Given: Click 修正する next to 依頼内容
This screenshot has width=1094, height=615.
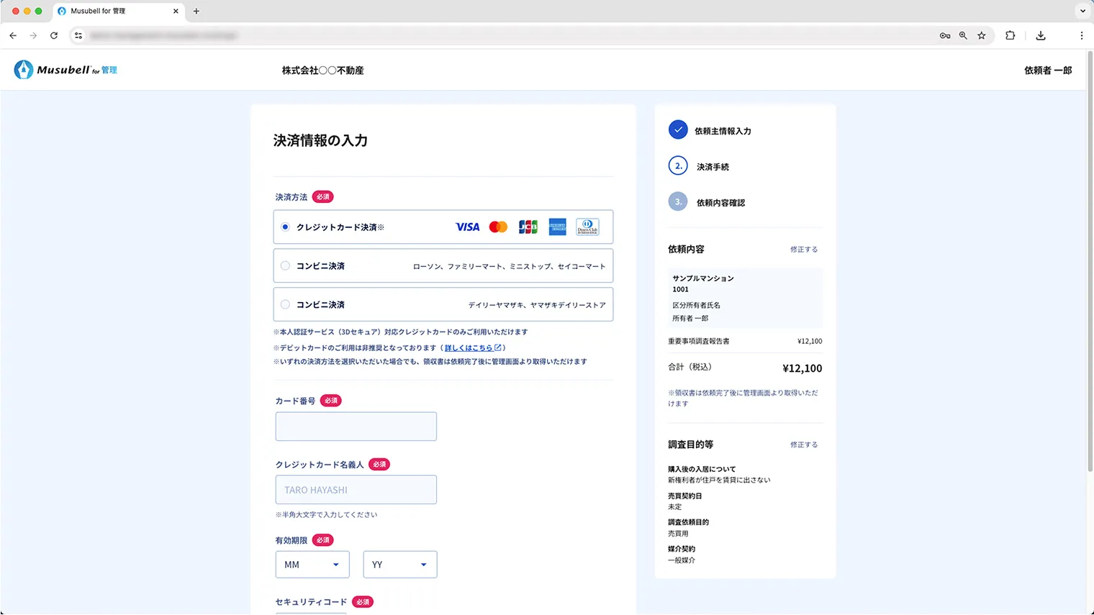Looking at the screenshot, I should [804, 249].
